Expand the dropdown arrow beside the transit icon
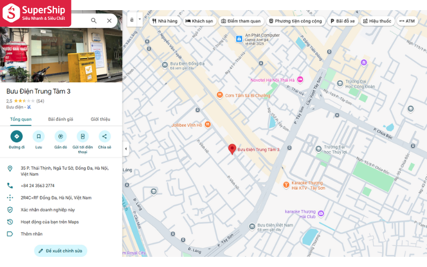 pyautogui.click(x=140, y=19)
